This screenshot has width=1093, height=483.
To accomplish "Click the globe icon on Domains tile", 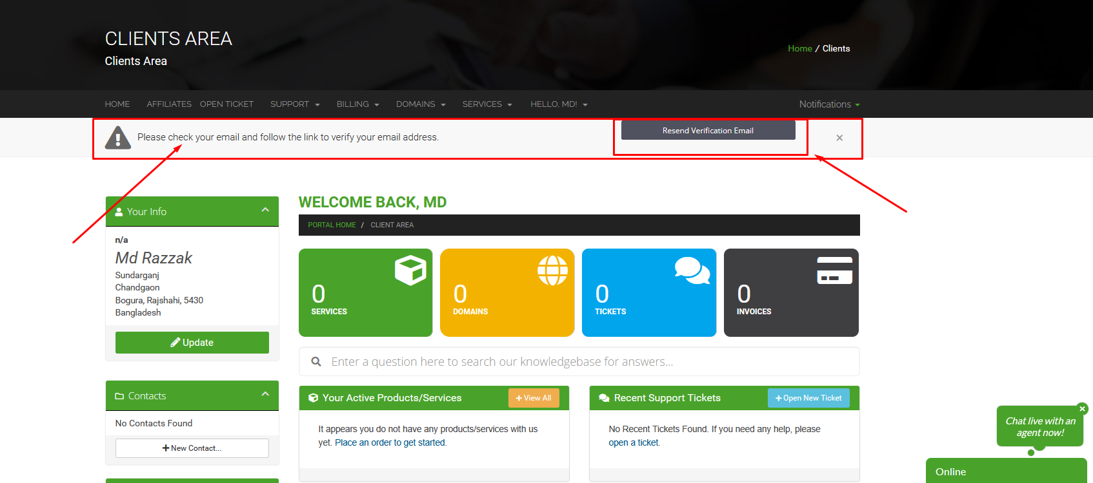I will tap(552, 270).
